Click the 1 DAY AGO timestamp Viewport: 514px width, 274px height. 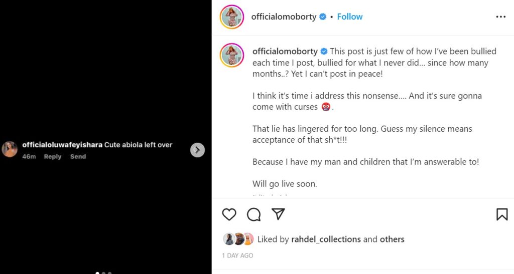click(x=237, y=255)
